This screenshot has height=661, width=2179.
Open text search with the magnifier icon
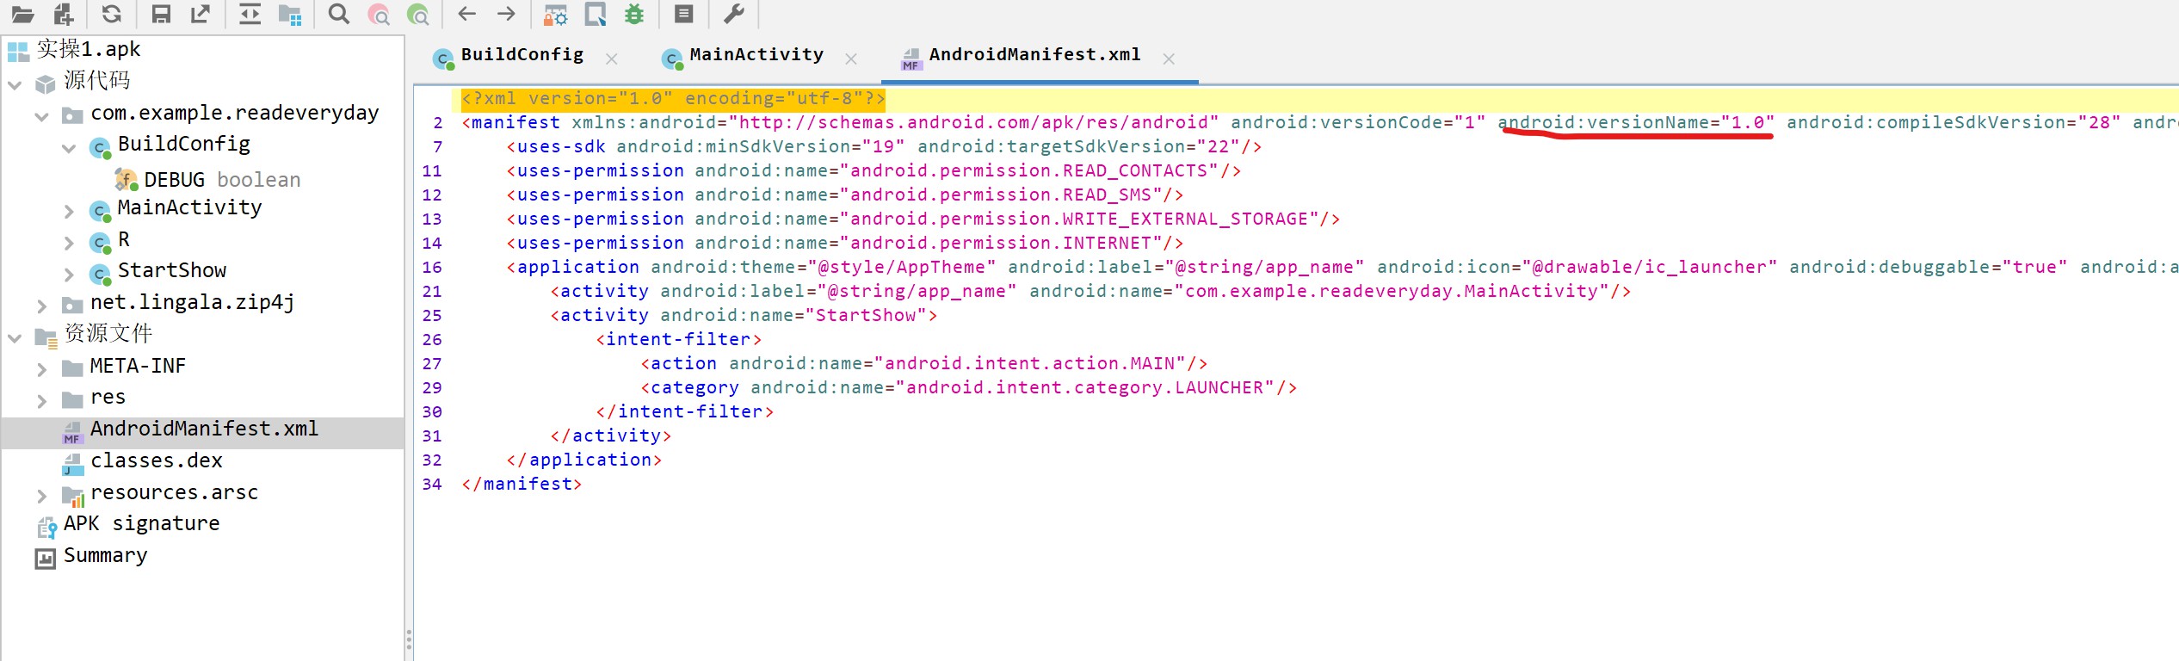pos(339,14)
